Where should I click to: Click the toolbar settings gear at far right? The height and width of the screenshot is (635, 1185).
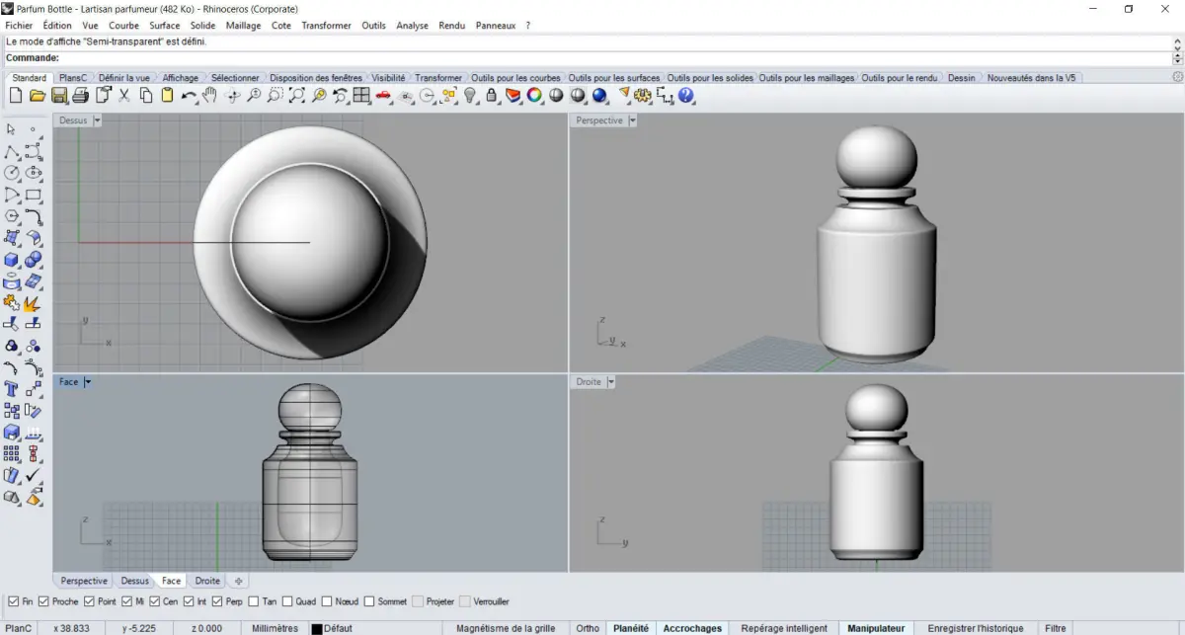point(1177,77)
